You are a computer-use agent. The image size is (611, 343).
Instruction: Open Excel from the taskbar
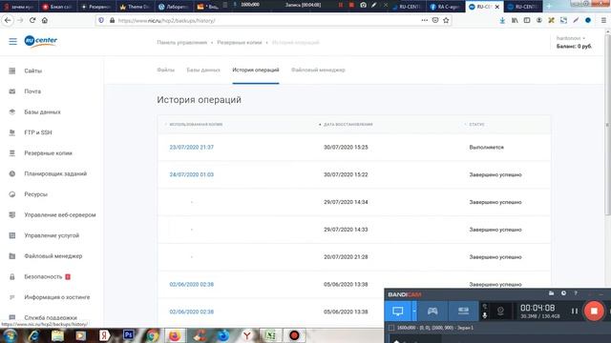[270, 335]
